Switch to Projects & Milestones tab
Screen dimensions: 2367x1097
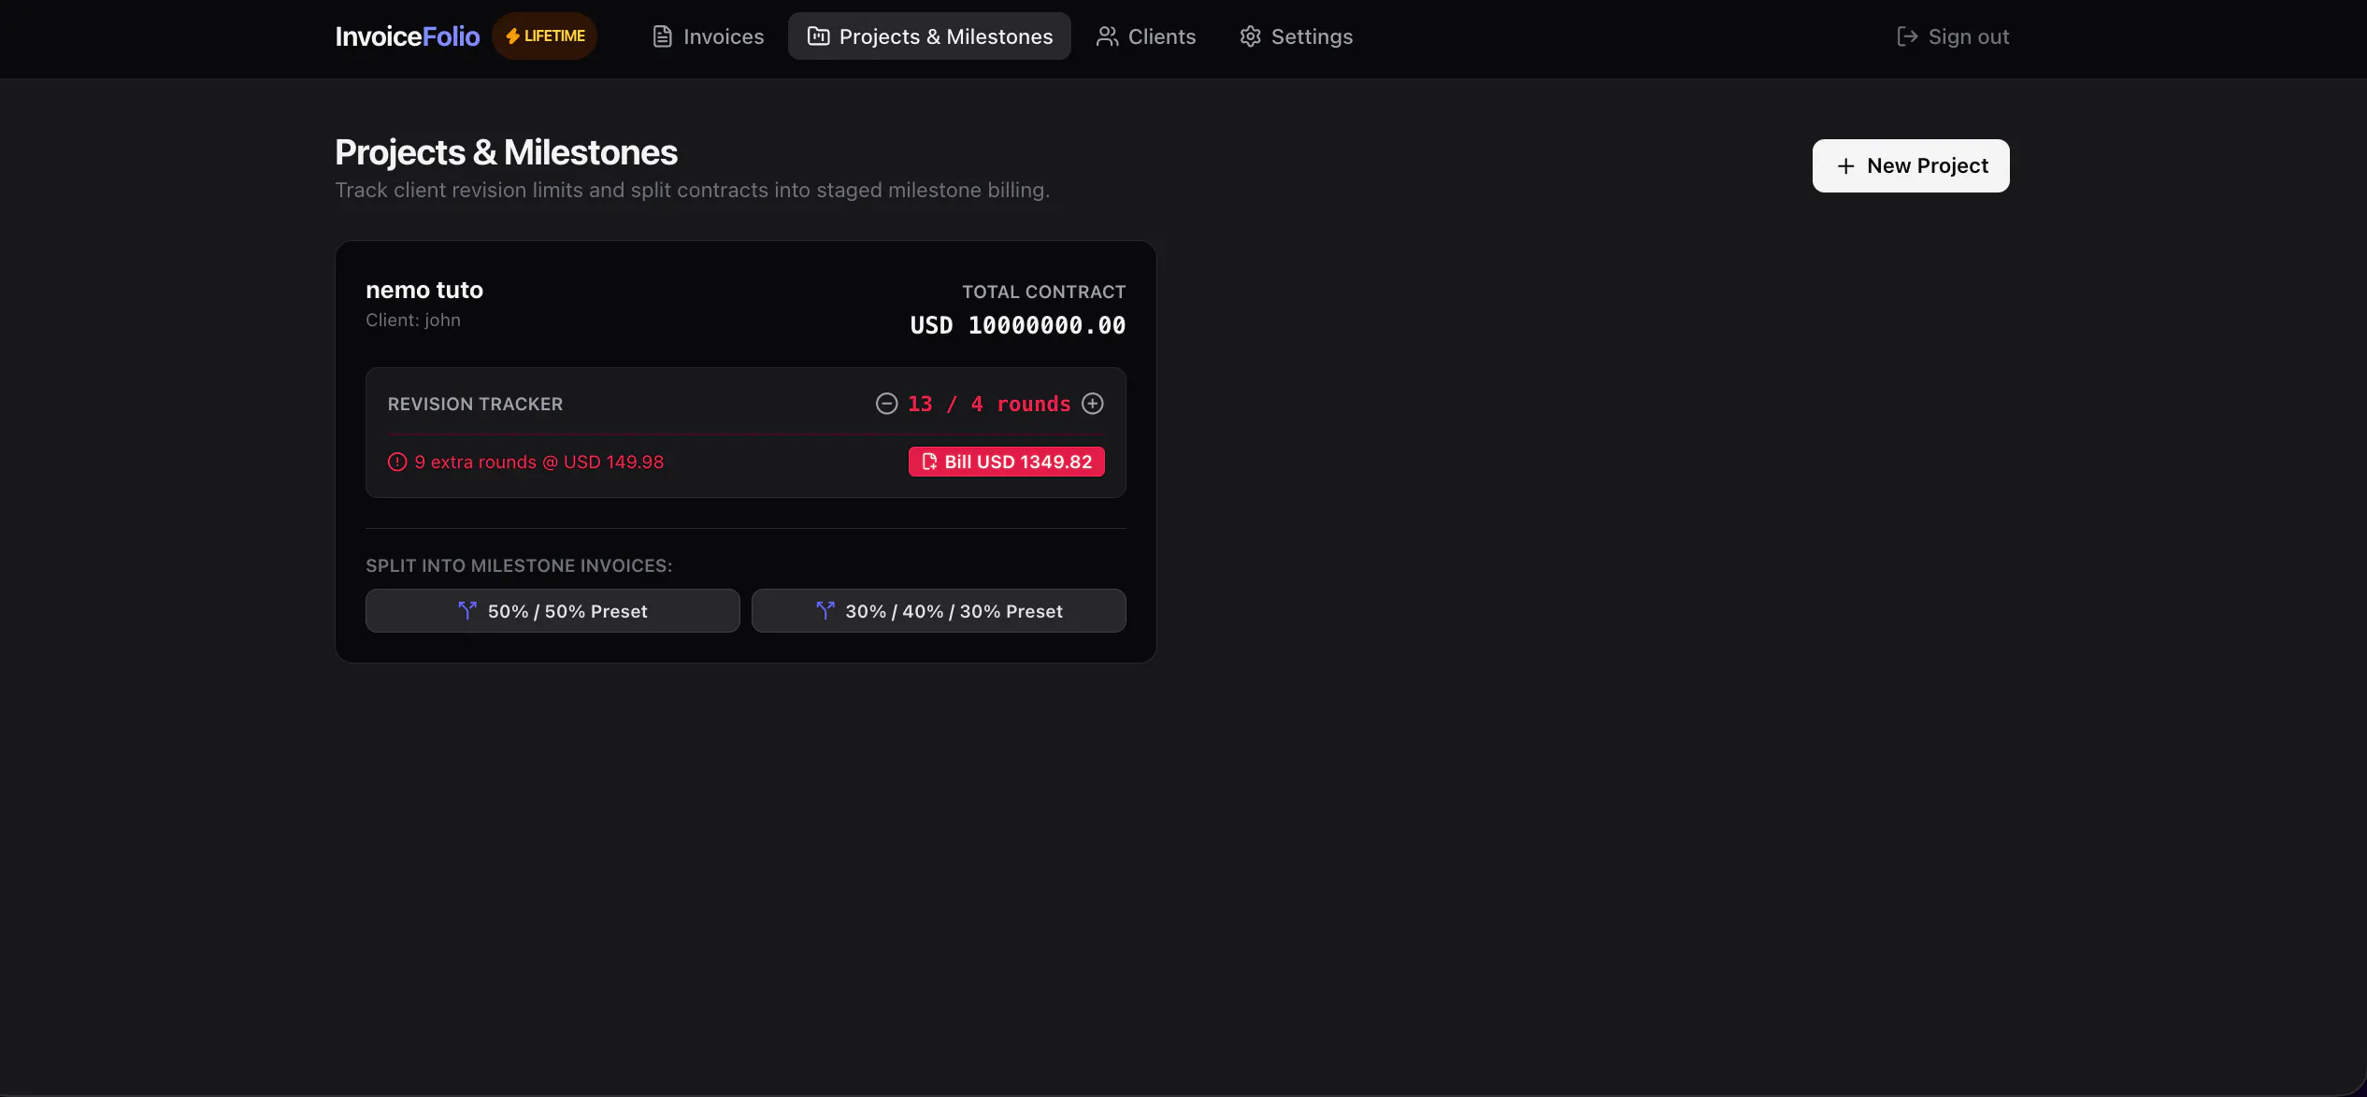[929, 36]
